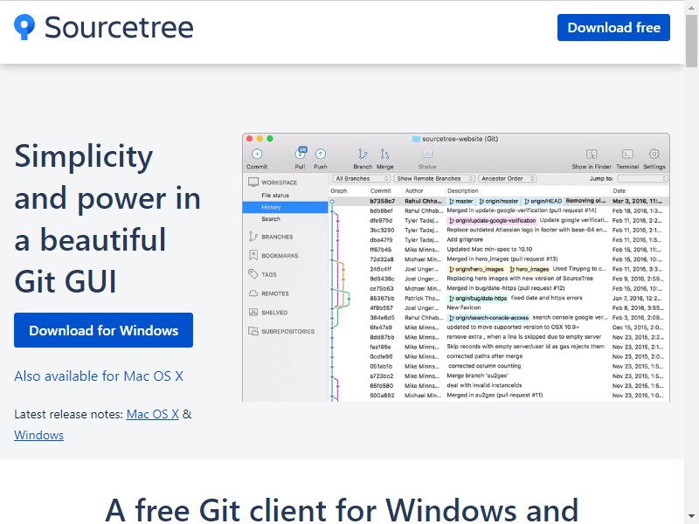Open the Jump to dropdown
This screenshot has width=699, height=524.
tap(642, 179)
